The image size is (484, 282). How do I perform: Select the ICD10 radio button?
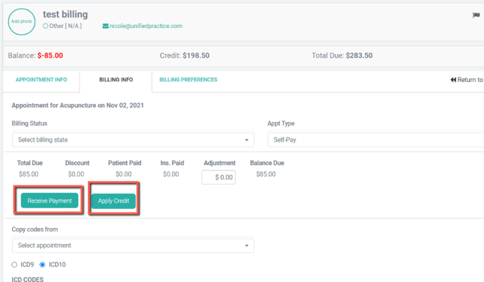coord(42,264)
